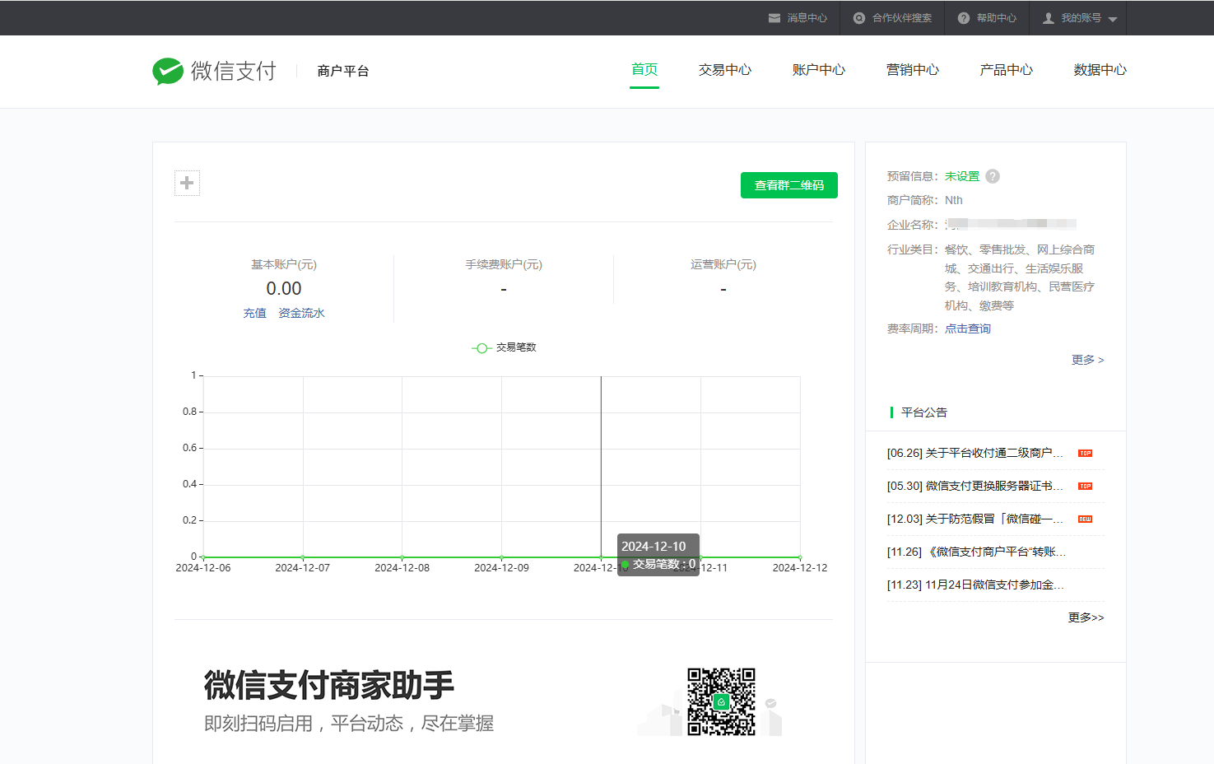Screen dimensions: 1214x764
Task: Click the 充值 link
Action: point(255,314)
